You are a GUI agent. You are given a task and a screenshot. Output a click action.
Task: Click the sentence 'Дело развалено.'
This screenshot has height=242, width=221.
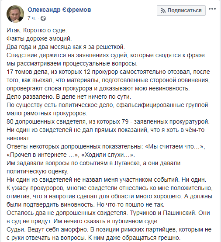point(30,97)
